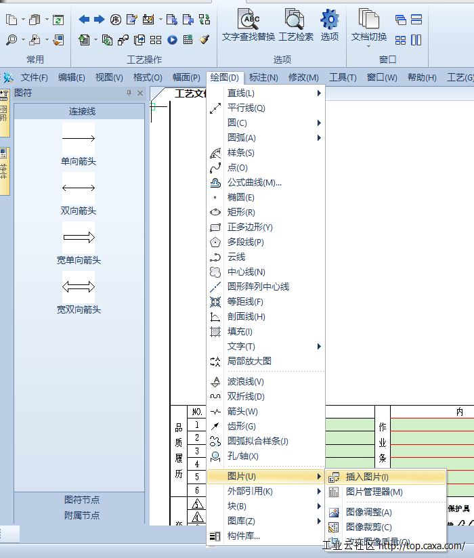The width and height of the screenshot is (474, 558).
Task: Select the 双向箭头 connector symbol
Action: (x=79, y=194)
